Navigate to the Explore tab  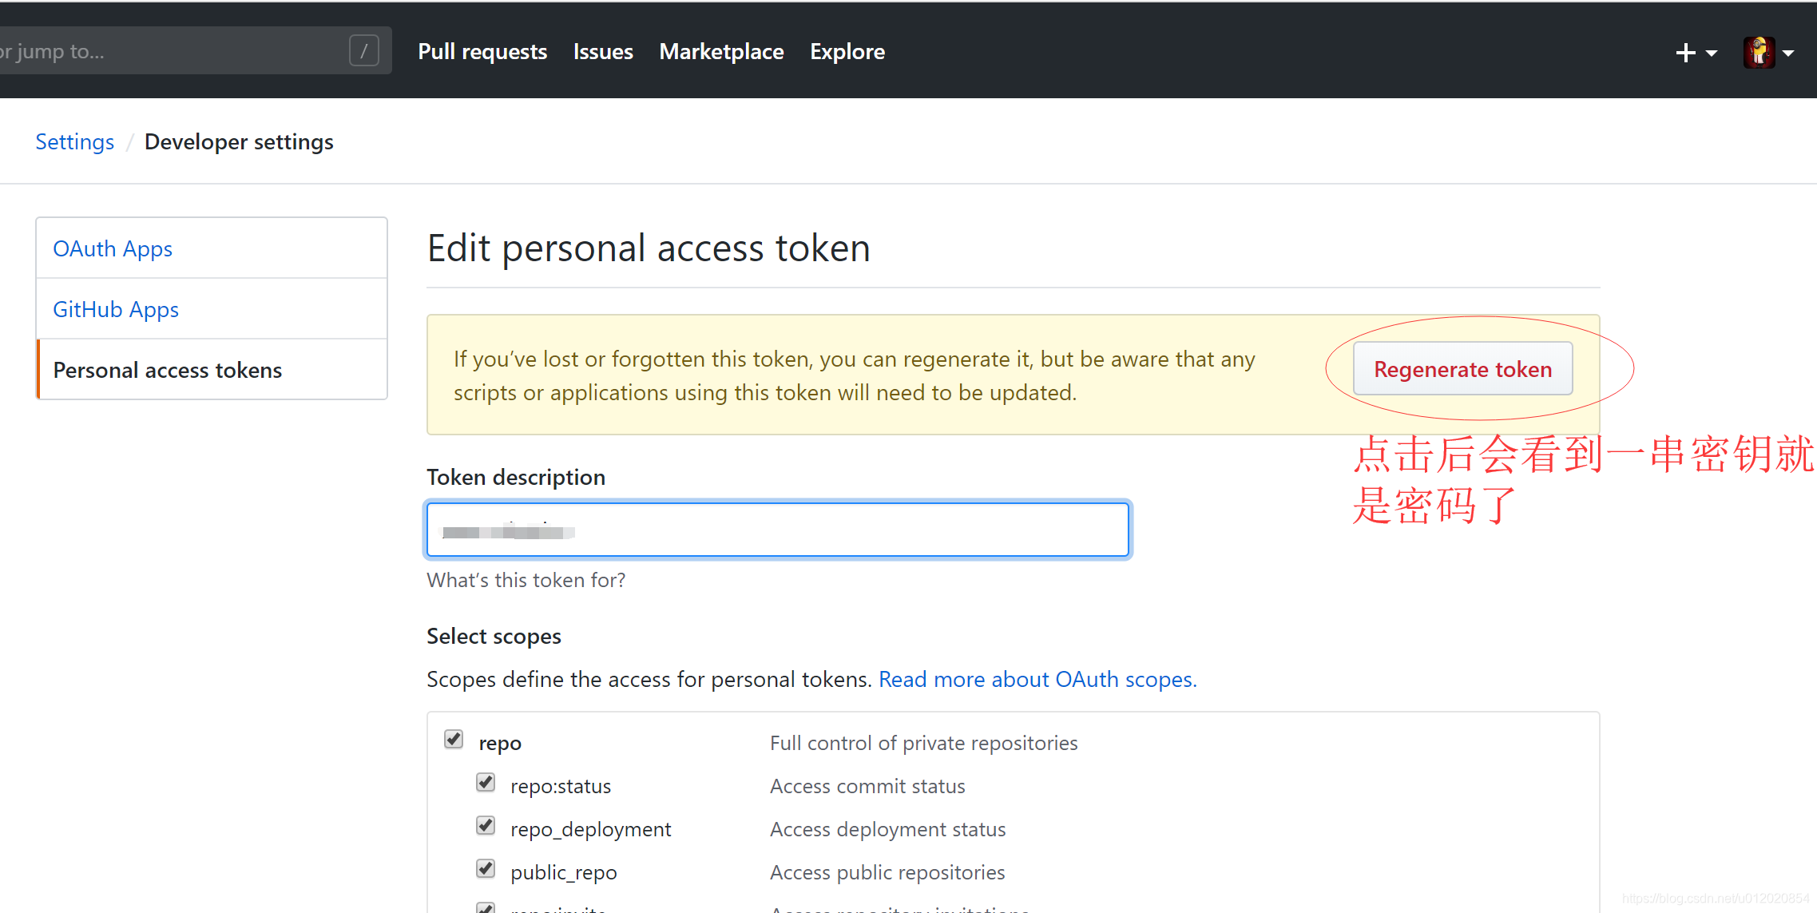pos(845,51)
